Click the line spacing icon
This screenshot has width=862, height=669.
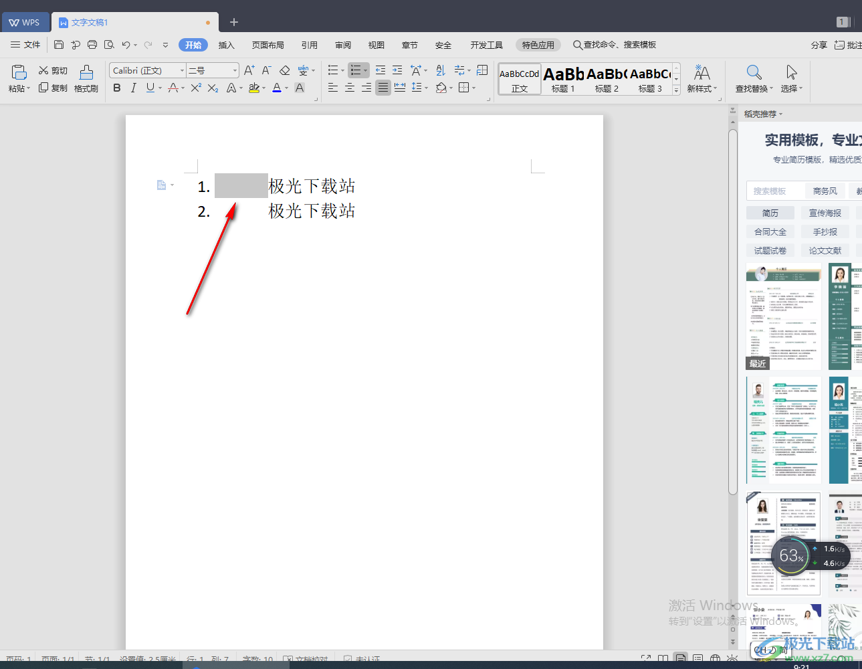417,88
